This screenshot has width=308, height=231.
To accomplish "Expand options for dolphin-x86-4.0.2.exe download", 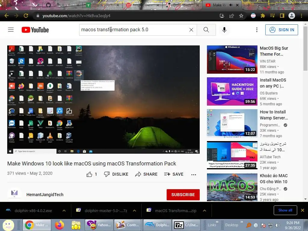I will 64,211.
